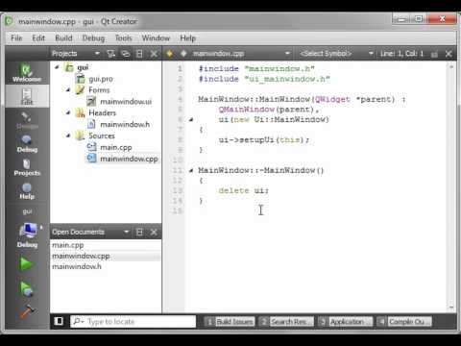The width and height of the screenshot is (461, 346).
Task: Go forward with the editor navigation arrow
Action: pos(183,54)
